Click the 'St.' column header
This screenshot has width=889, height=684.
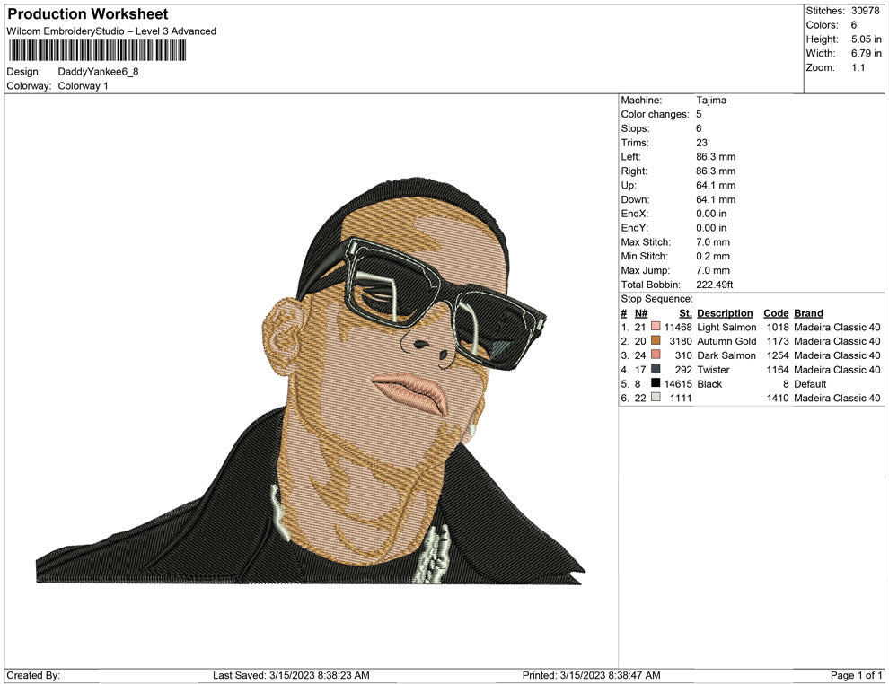685,312
